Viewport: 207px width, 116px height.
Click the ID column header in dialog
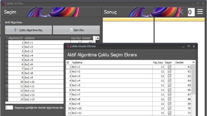[69, 62]
